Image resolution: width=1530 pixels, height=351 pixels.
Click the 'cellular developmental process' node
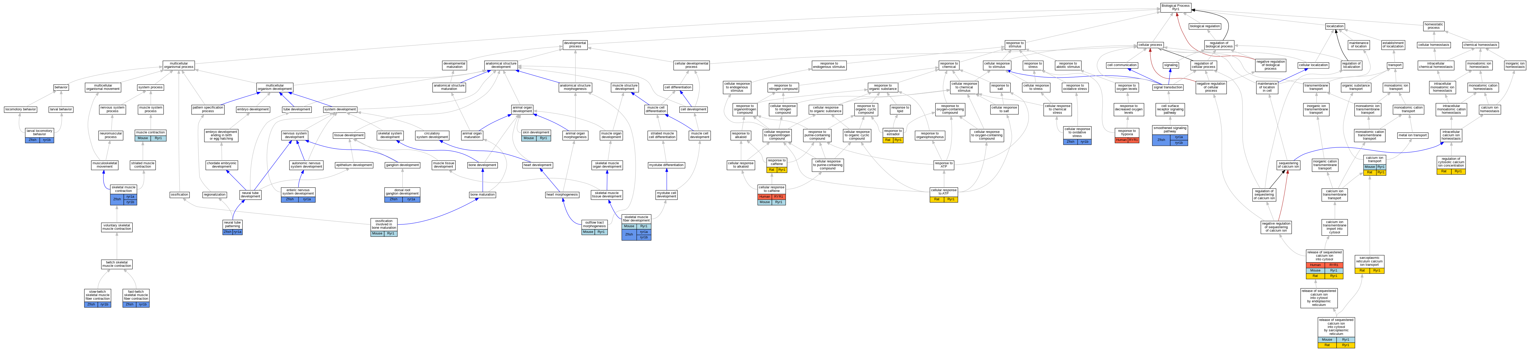pyautogui.click(x=691, y=65)
